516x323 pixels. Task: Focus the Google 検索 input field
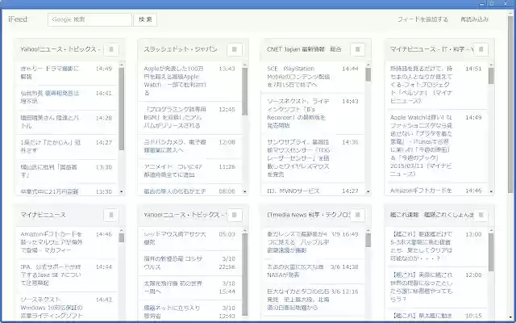89,19
